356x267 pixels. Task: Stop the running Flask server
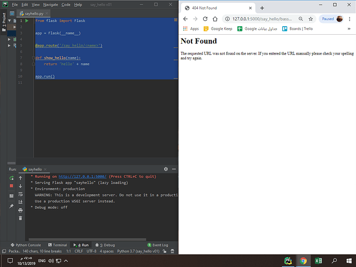(x=11, y=186)
